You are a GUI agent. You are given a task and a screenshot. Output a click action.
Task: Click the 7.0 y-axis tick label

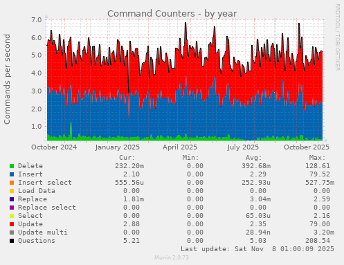37,19
